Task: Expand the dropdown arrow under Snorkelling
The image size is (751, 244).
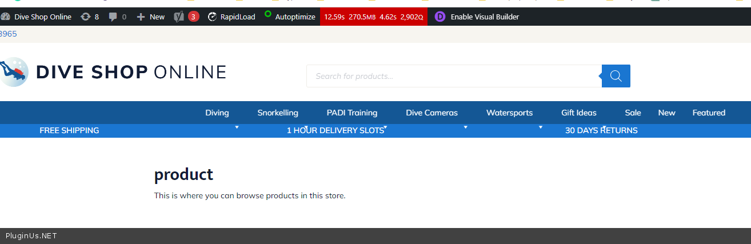Action: tap(306, 127)
